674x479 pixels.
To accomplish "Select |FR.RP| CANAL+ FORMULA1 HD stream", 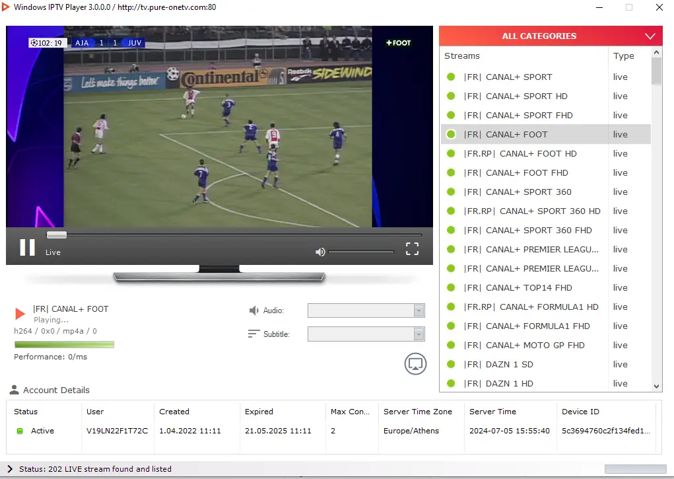I will pyautogui.click(x=546, y=307).
